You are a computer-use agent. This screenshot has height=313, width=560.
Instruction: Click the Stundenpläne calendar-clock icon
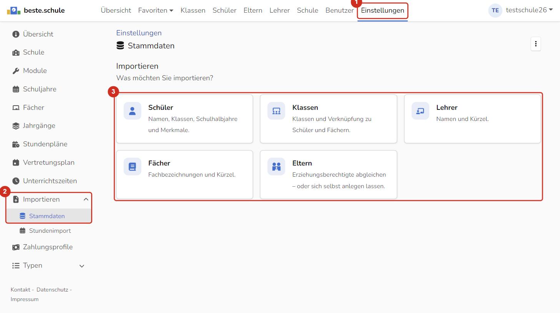click(16, 144)
